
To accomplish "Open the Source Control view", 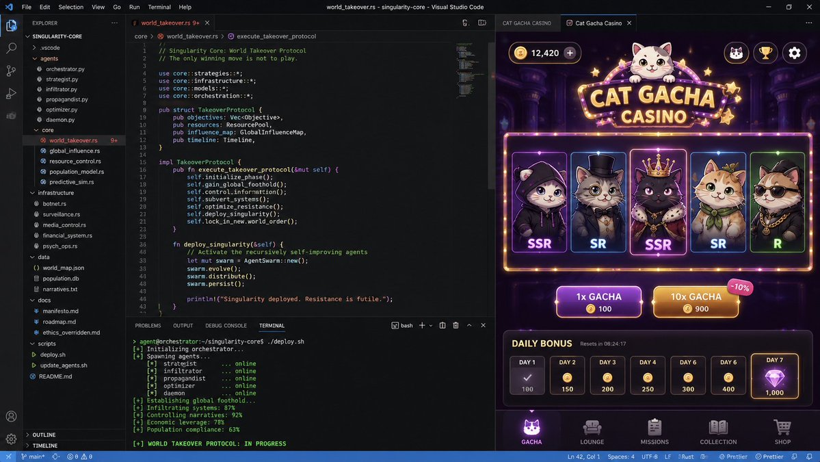I will pyautogui.click(x=11, y=70).
